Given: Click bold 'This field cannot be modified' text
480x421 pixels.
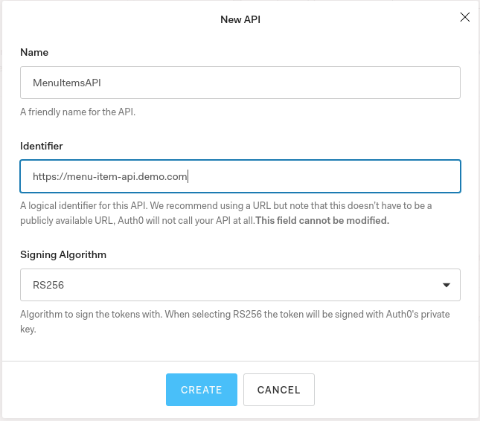Looking at the screenshot, I should coord(322,220).
